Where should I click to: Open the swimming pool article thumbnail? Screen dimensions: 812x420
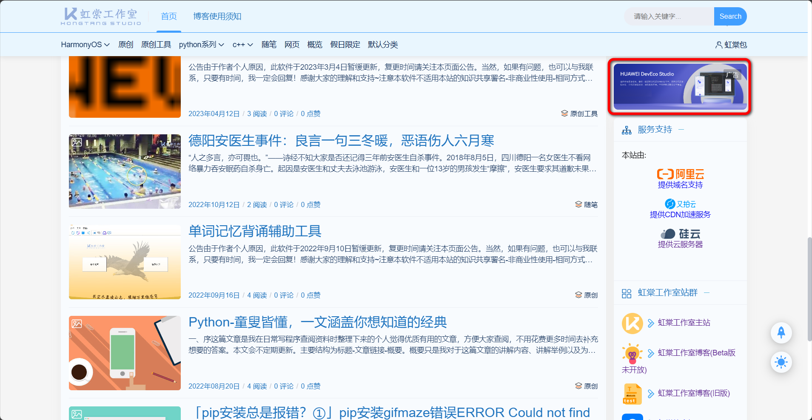(x=125, y=171)
